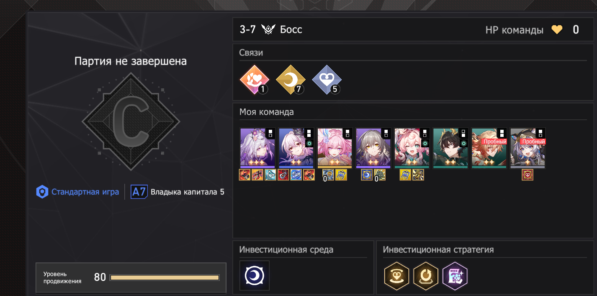Screen dimensions: 597x296
Task: Click the A7 difficulty badge
Action: tap(139, 192)
